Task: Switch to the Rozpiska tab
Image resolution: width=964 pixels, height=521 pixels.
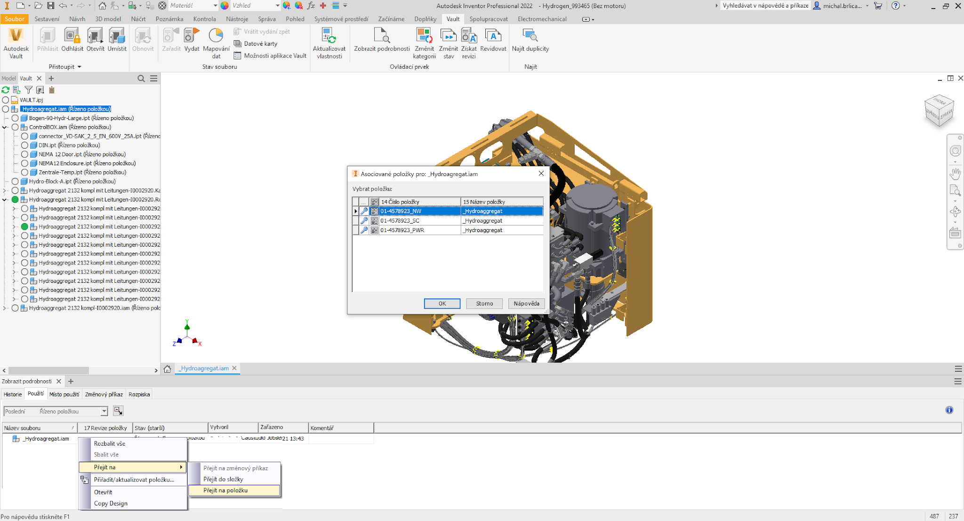Action: pos(139,394)
